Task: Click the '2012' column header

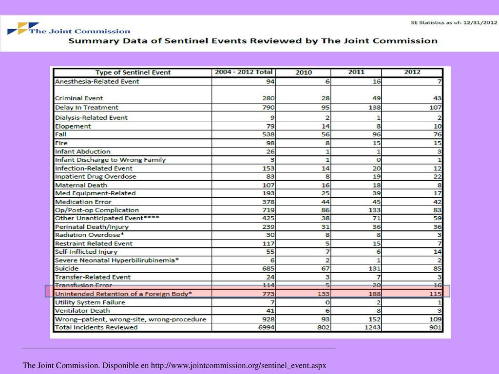Action: point(412,72)
